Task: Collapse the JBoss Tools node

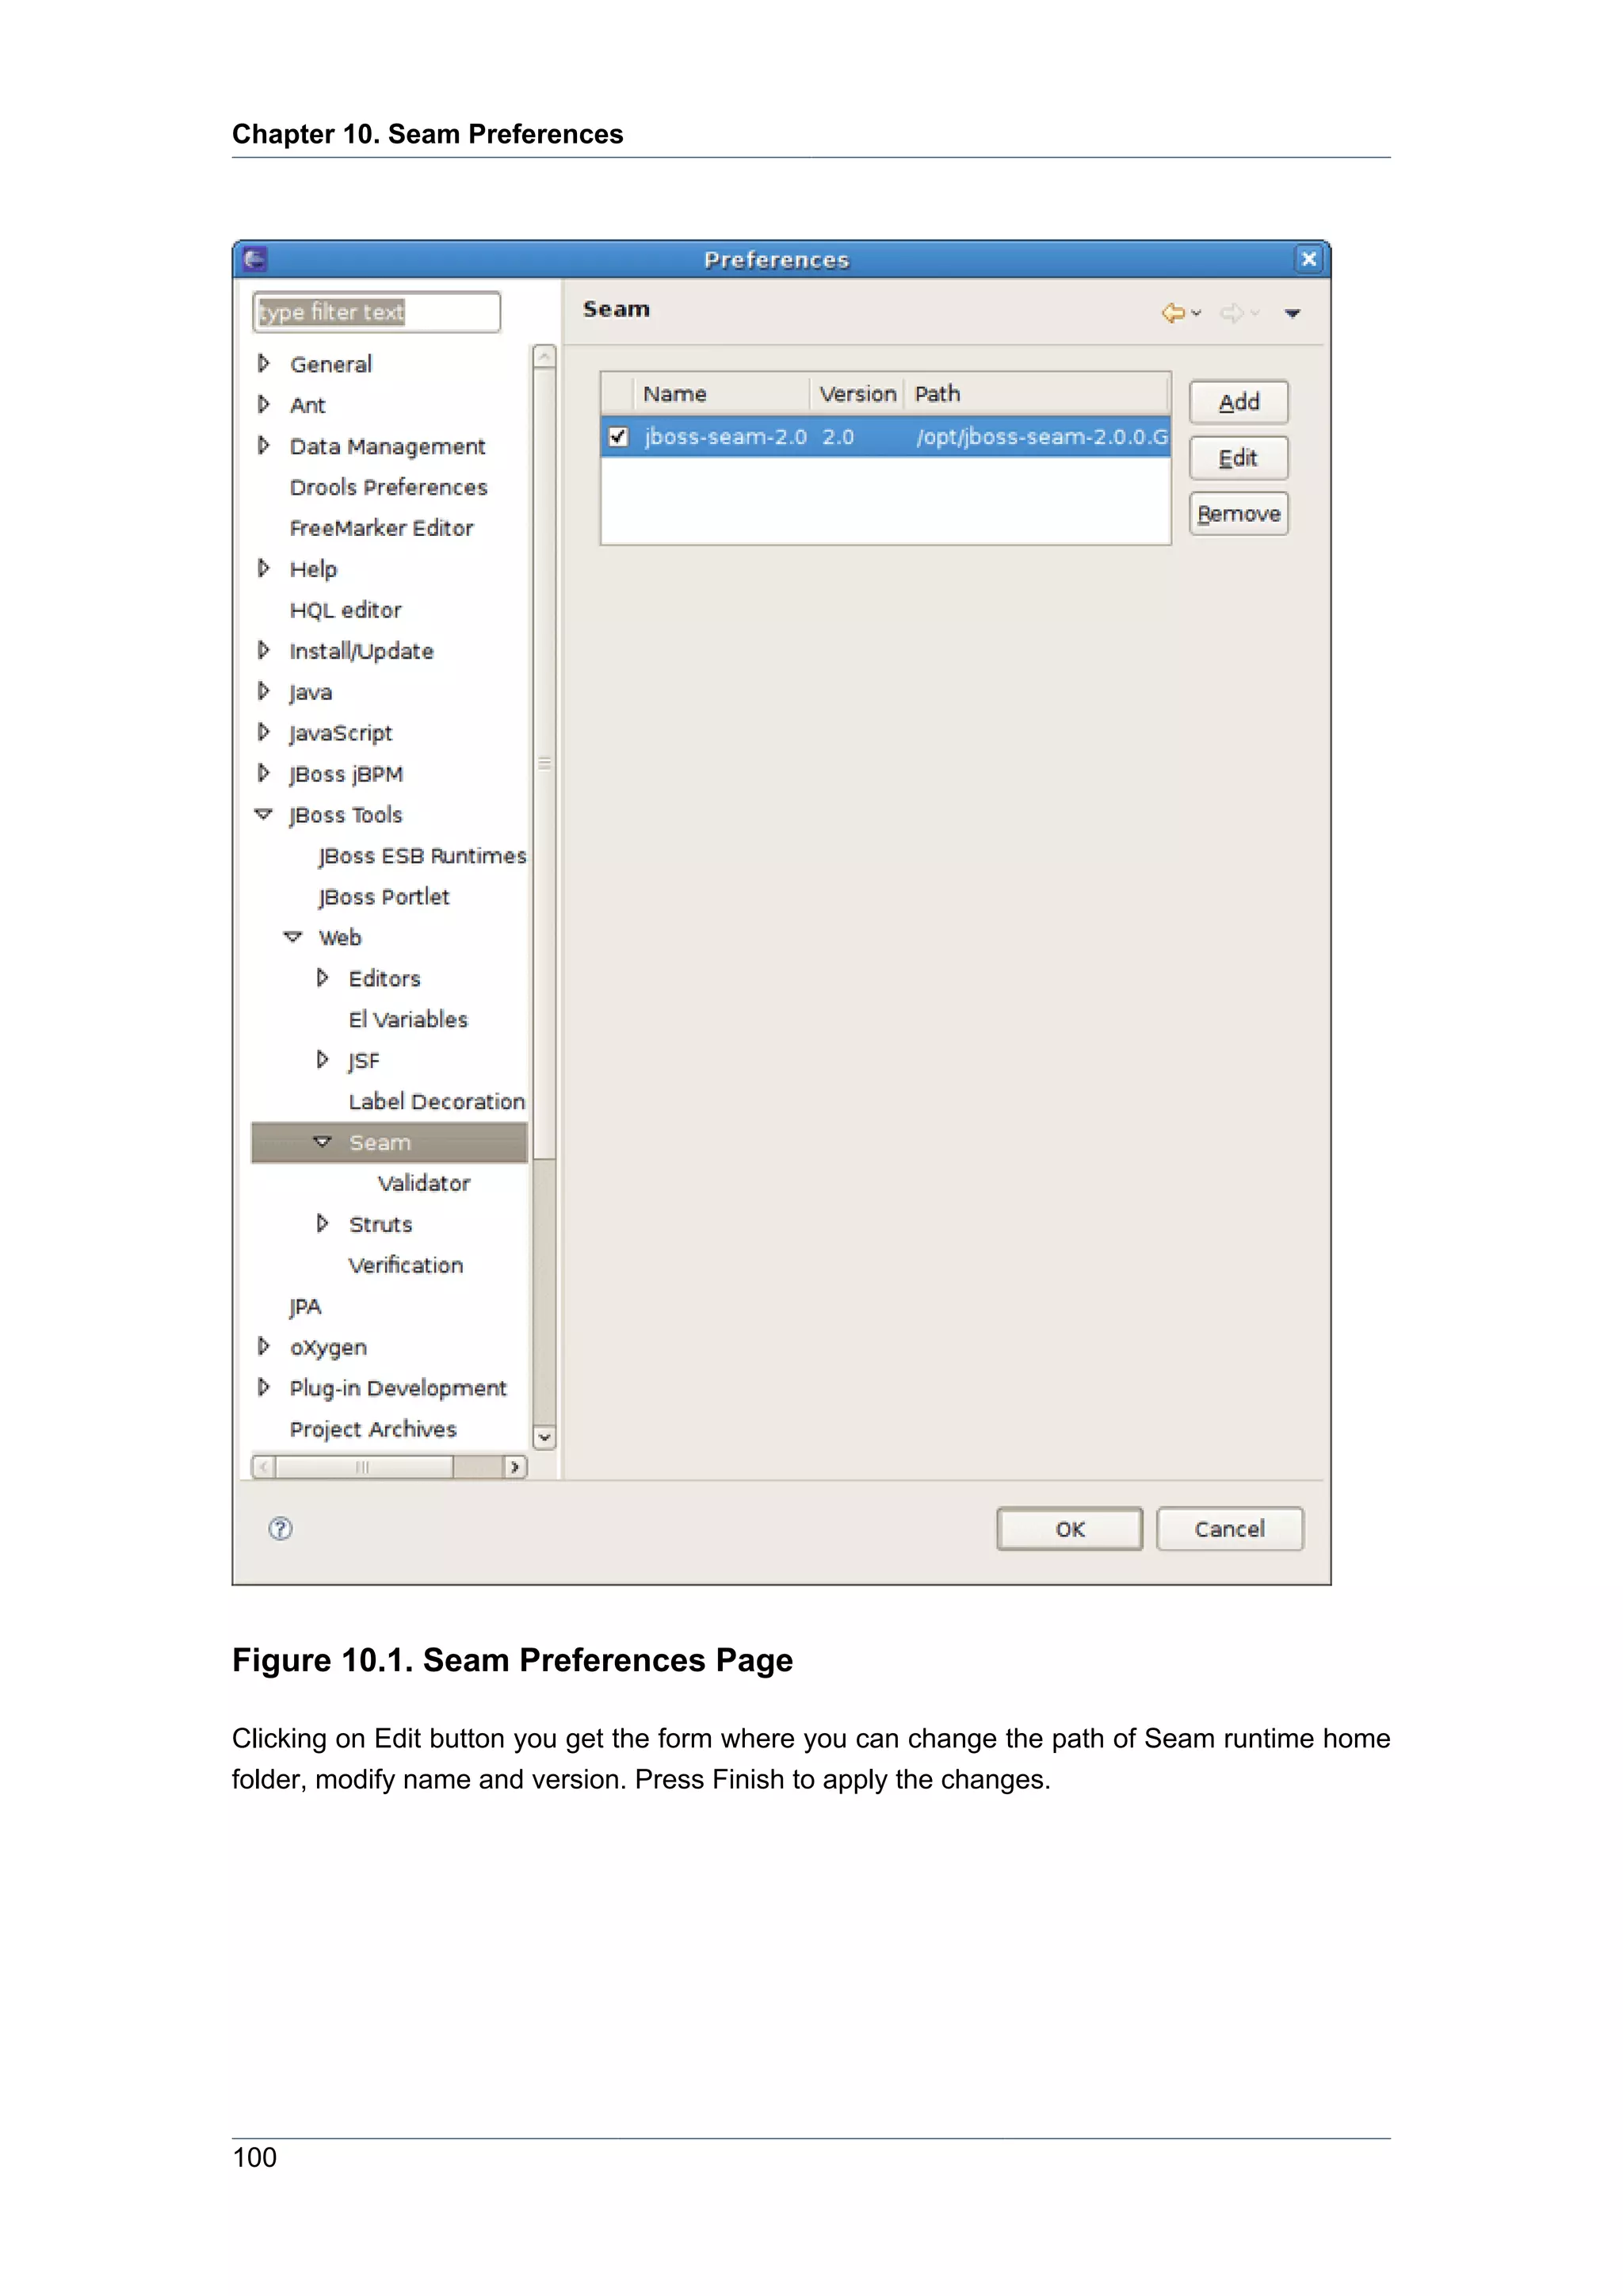Action: (264, 814)
